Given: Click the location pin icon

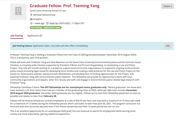Looking at the screenshot, I should [x=31, y=15].
